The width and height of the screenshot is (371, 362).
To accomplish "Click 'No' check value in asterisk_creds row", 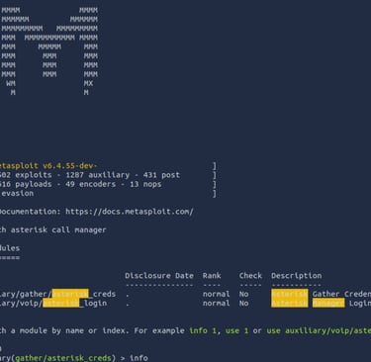I will (243, 294).
